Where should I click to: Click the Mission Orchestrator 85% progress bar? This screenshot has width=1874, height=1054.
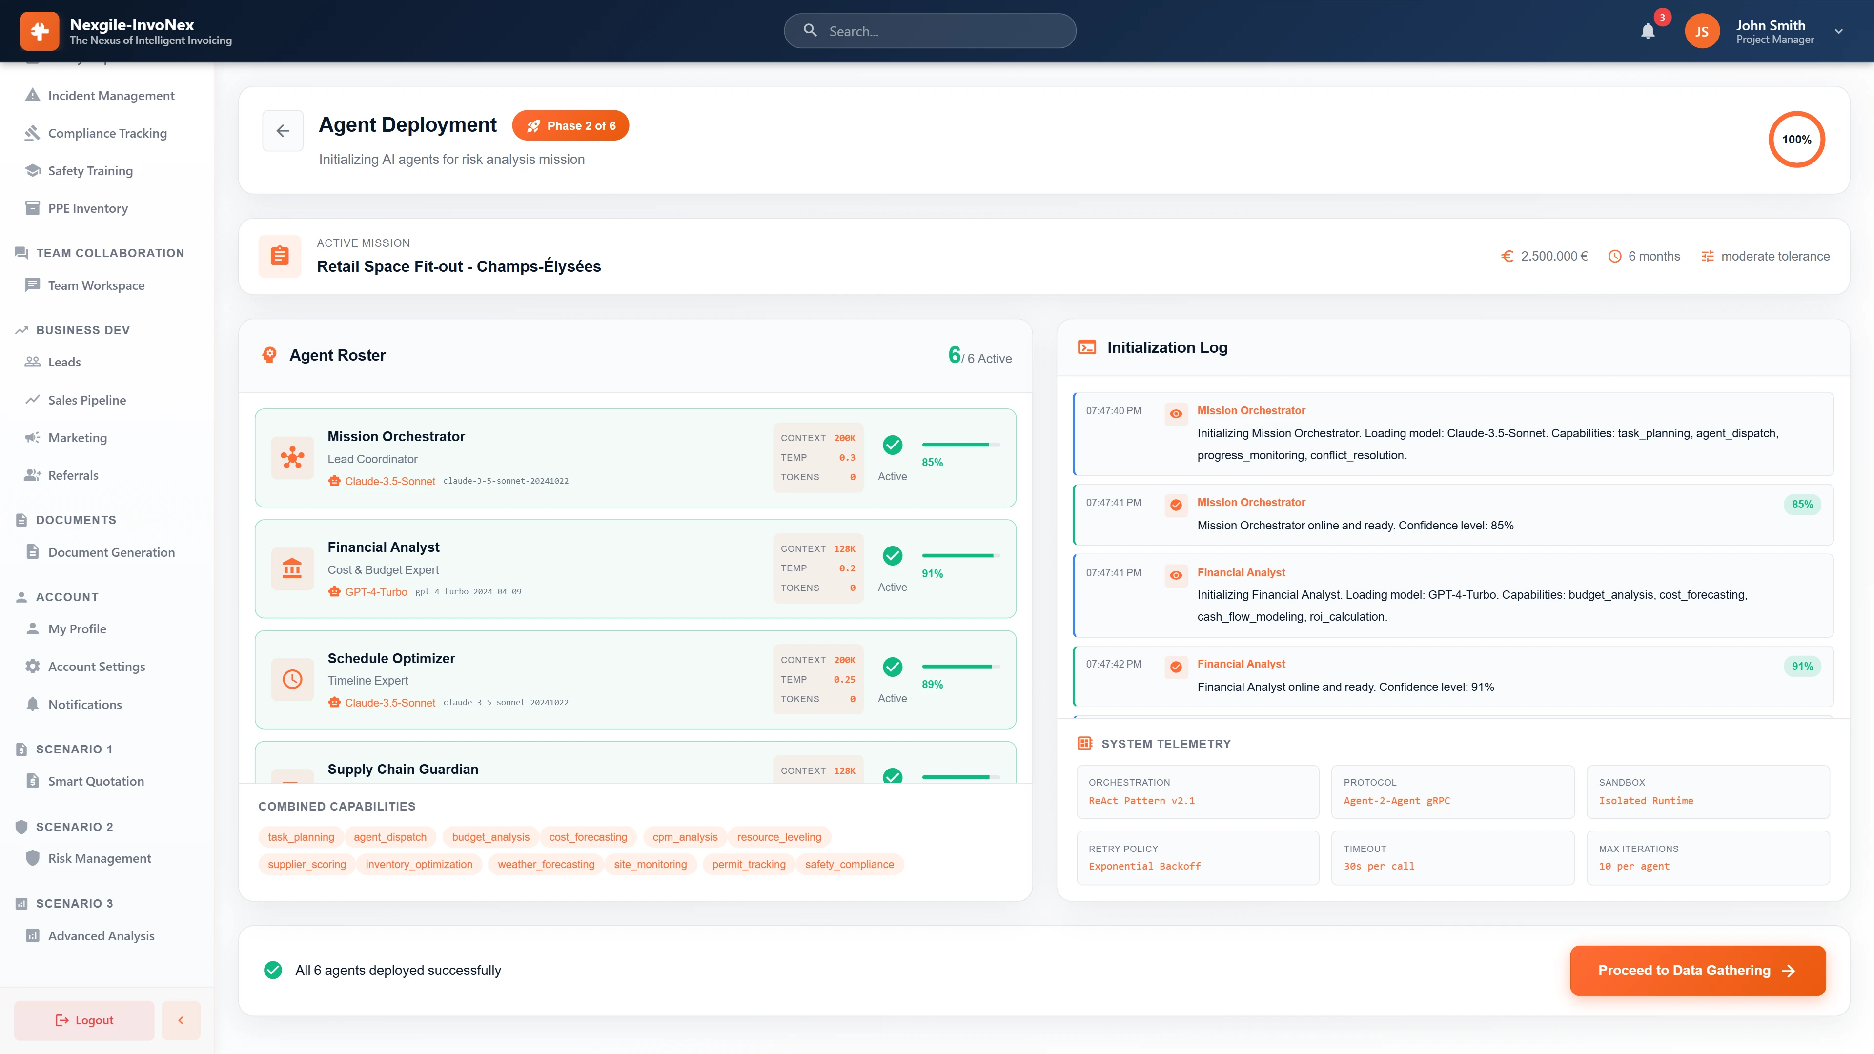(955, 445)
